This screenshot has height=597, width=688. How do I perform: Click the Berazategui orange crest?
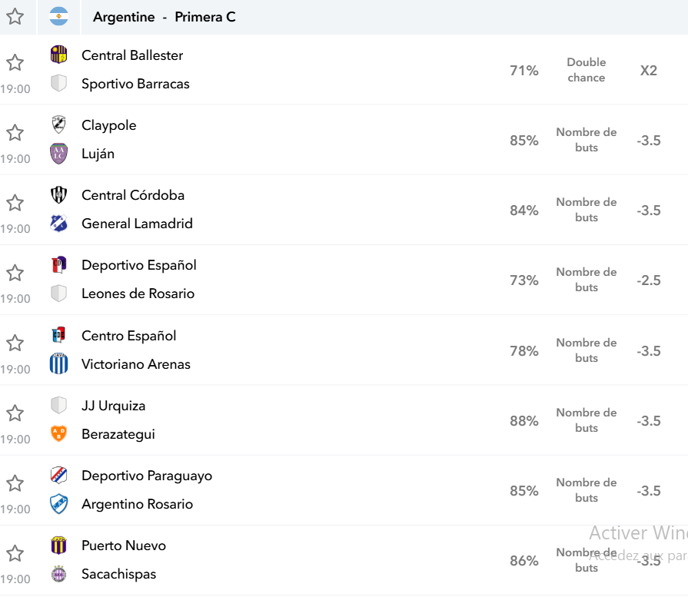click(58, 434)
